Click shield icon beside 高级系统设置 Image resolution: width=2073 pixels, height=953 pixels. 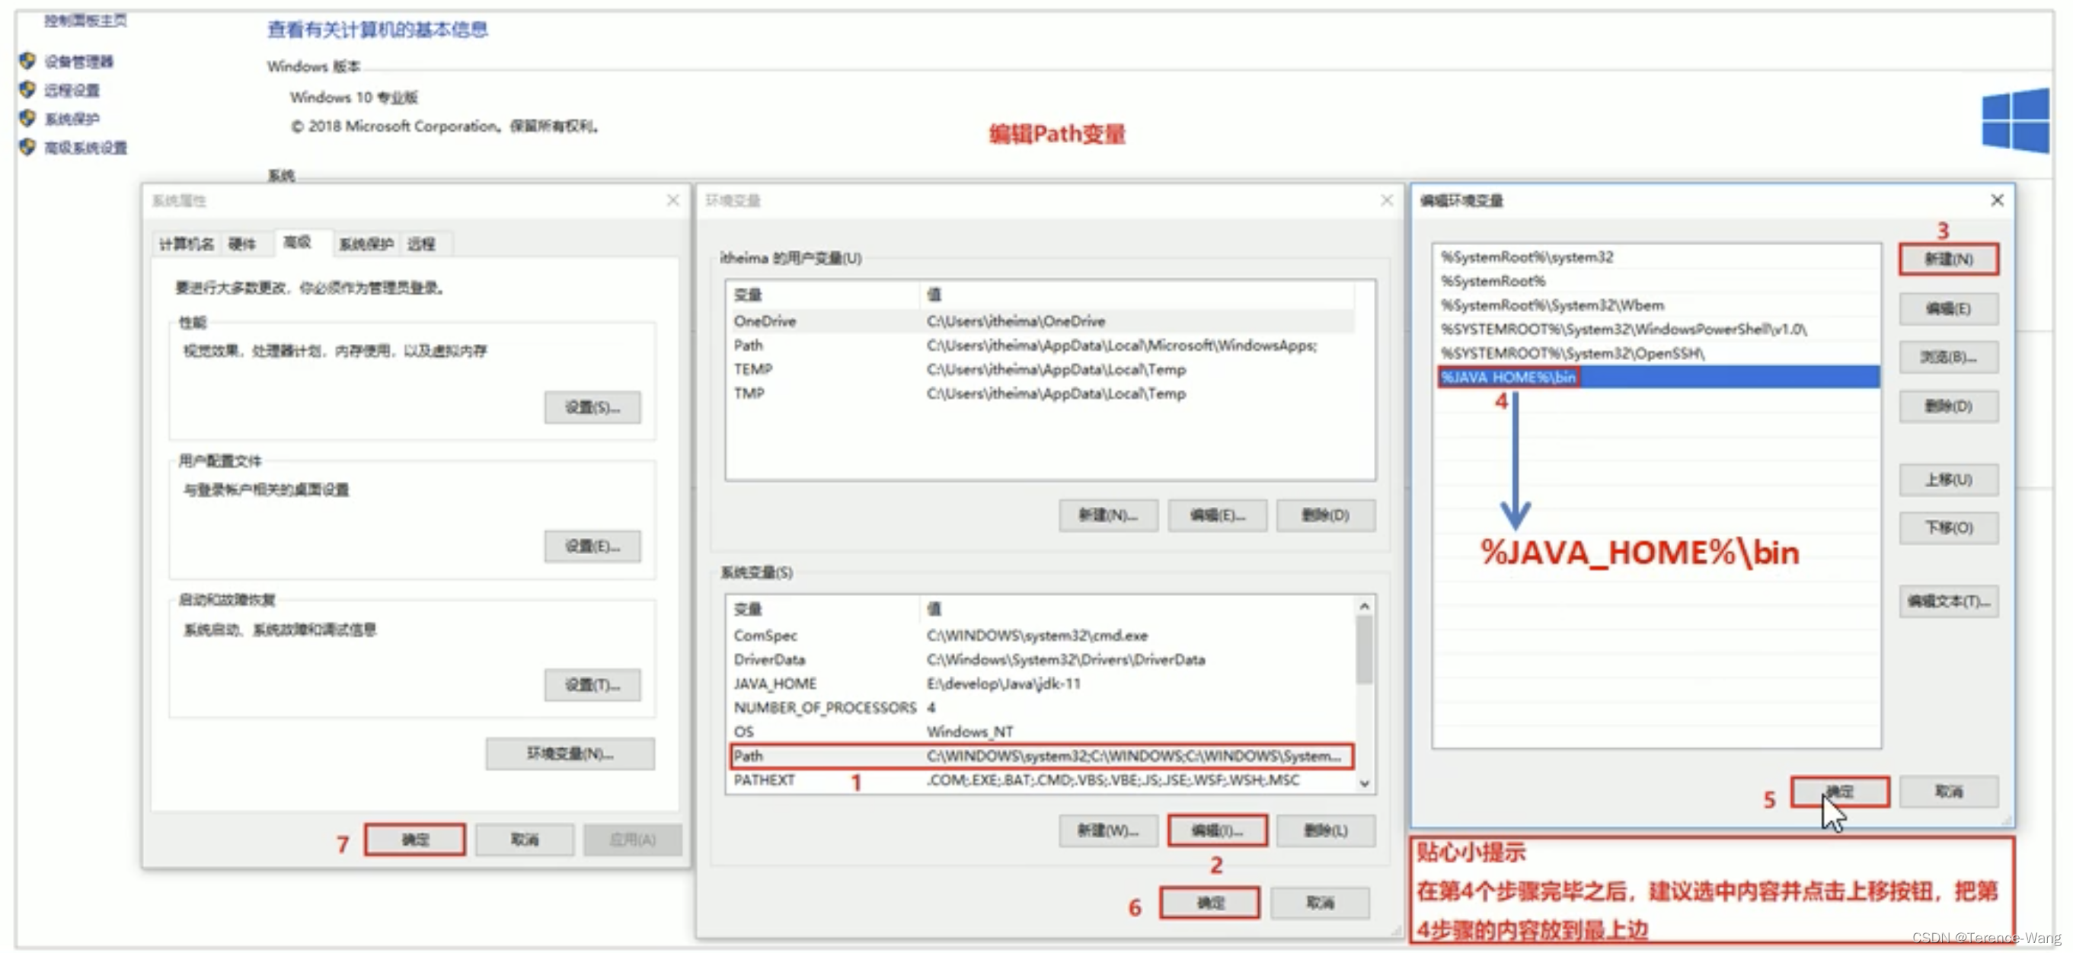click(x=27, y=147)
